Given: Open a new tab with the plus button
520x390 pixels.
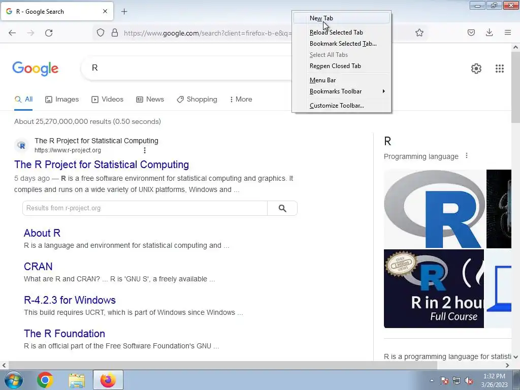Looking at the screenshot, I should pos(124,12).
